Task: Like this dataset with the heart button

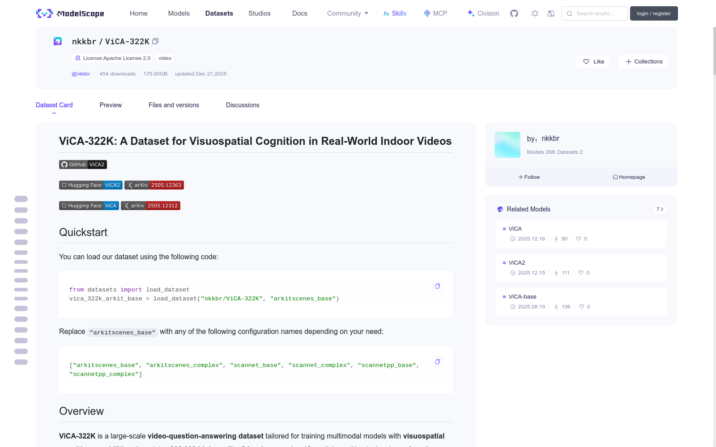Action: pos(593,62)
